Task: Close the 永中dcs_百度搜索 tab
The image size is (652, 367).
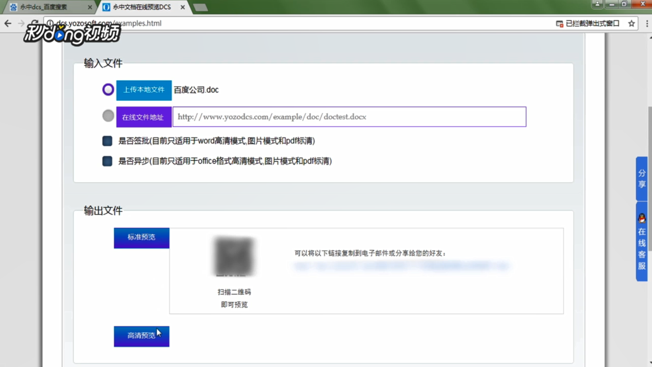Action: coord(90,7)
